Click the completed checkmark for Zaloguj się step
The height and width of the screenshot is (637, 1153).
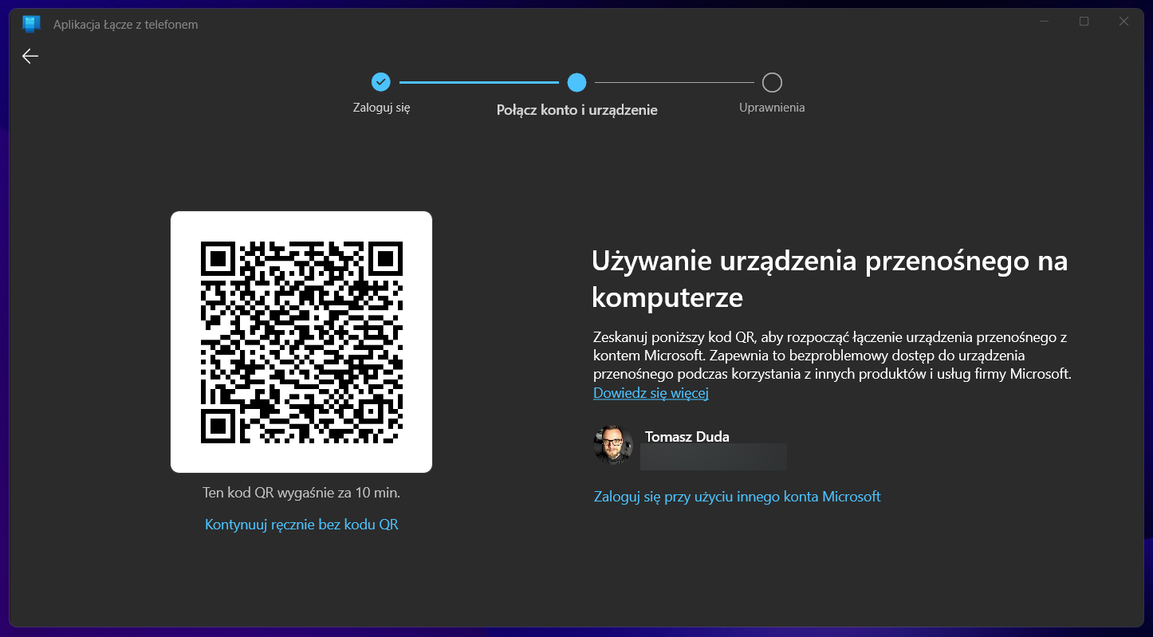381,82
